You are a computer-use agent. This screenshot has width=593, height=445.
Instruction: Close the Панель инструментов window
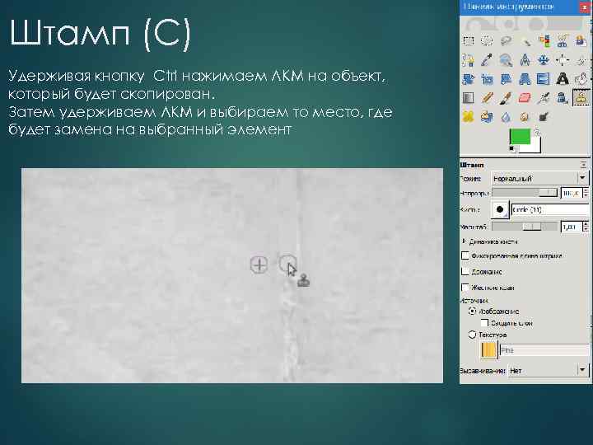tap(584, 7)
